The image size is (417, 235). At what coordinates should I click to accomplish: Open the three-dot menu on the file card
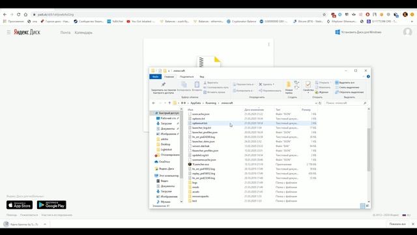(268, 44)
